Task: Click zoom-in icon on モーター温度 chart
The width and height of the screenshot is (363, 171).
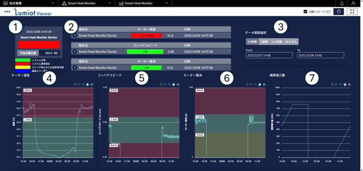Action: click(x=75, y=84)
